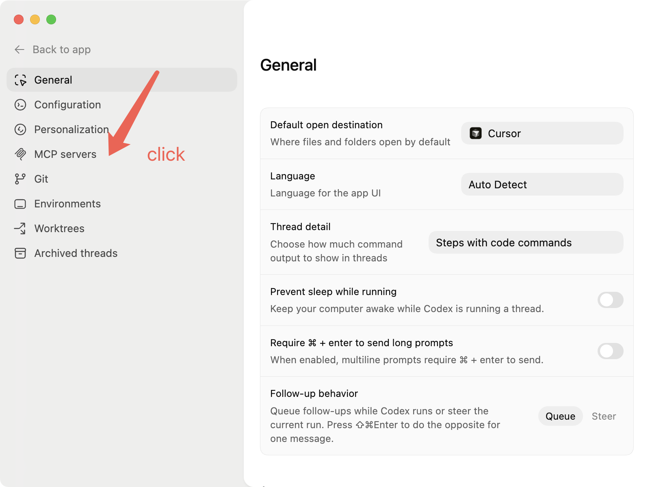Expand the Language Auto Detect dropdown
This screenshot has height=487, width=650.
tap(542, 185)
